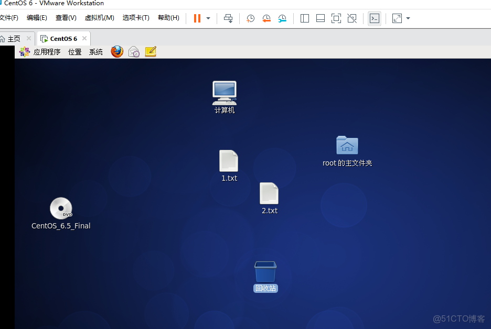Open the 位置 menu in CentOS panel
Screen dimensions: 491x329
coord(75,52)
